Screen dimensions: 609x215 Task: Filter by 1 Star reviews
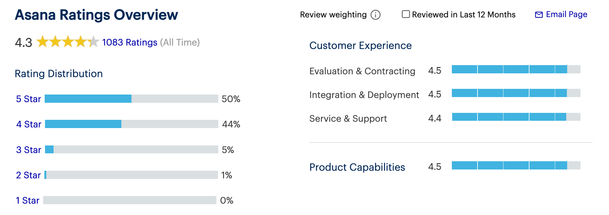click(x=28, y=200)
